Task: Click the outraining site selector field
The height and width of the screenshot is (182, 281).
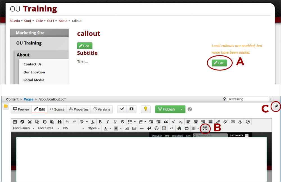Action: [x=248, y=99]
